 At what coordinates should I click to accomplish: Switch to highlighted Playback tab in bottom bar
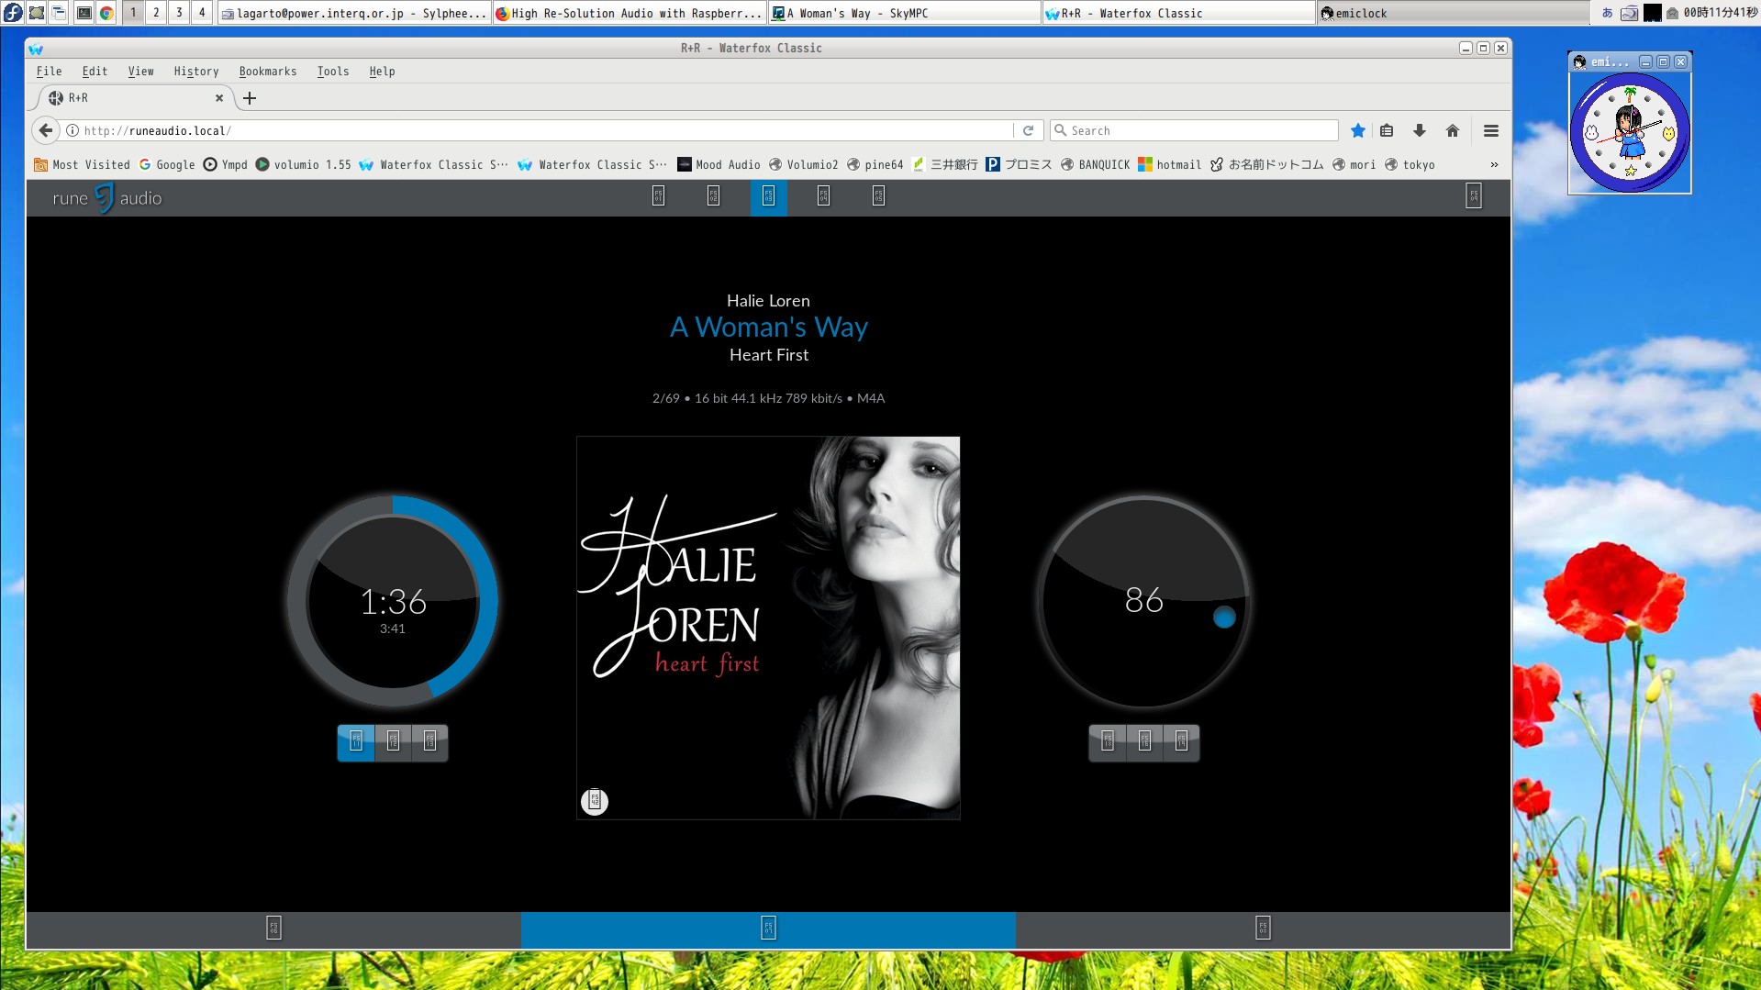(x=768, y=929)
